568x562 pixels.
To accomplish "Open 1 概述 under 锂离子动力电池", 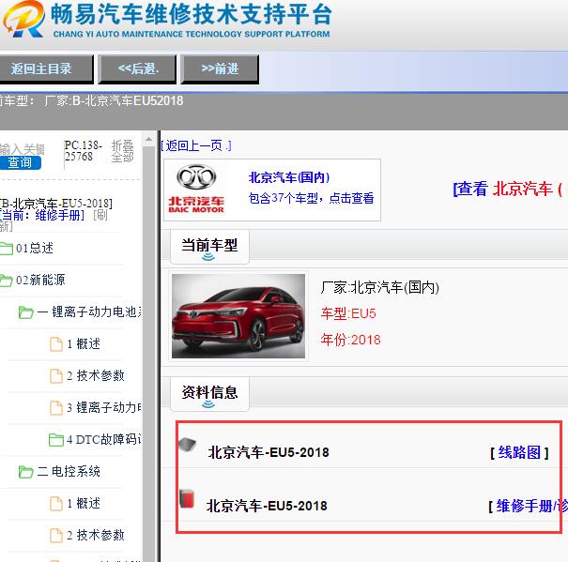I will point(84,343).
